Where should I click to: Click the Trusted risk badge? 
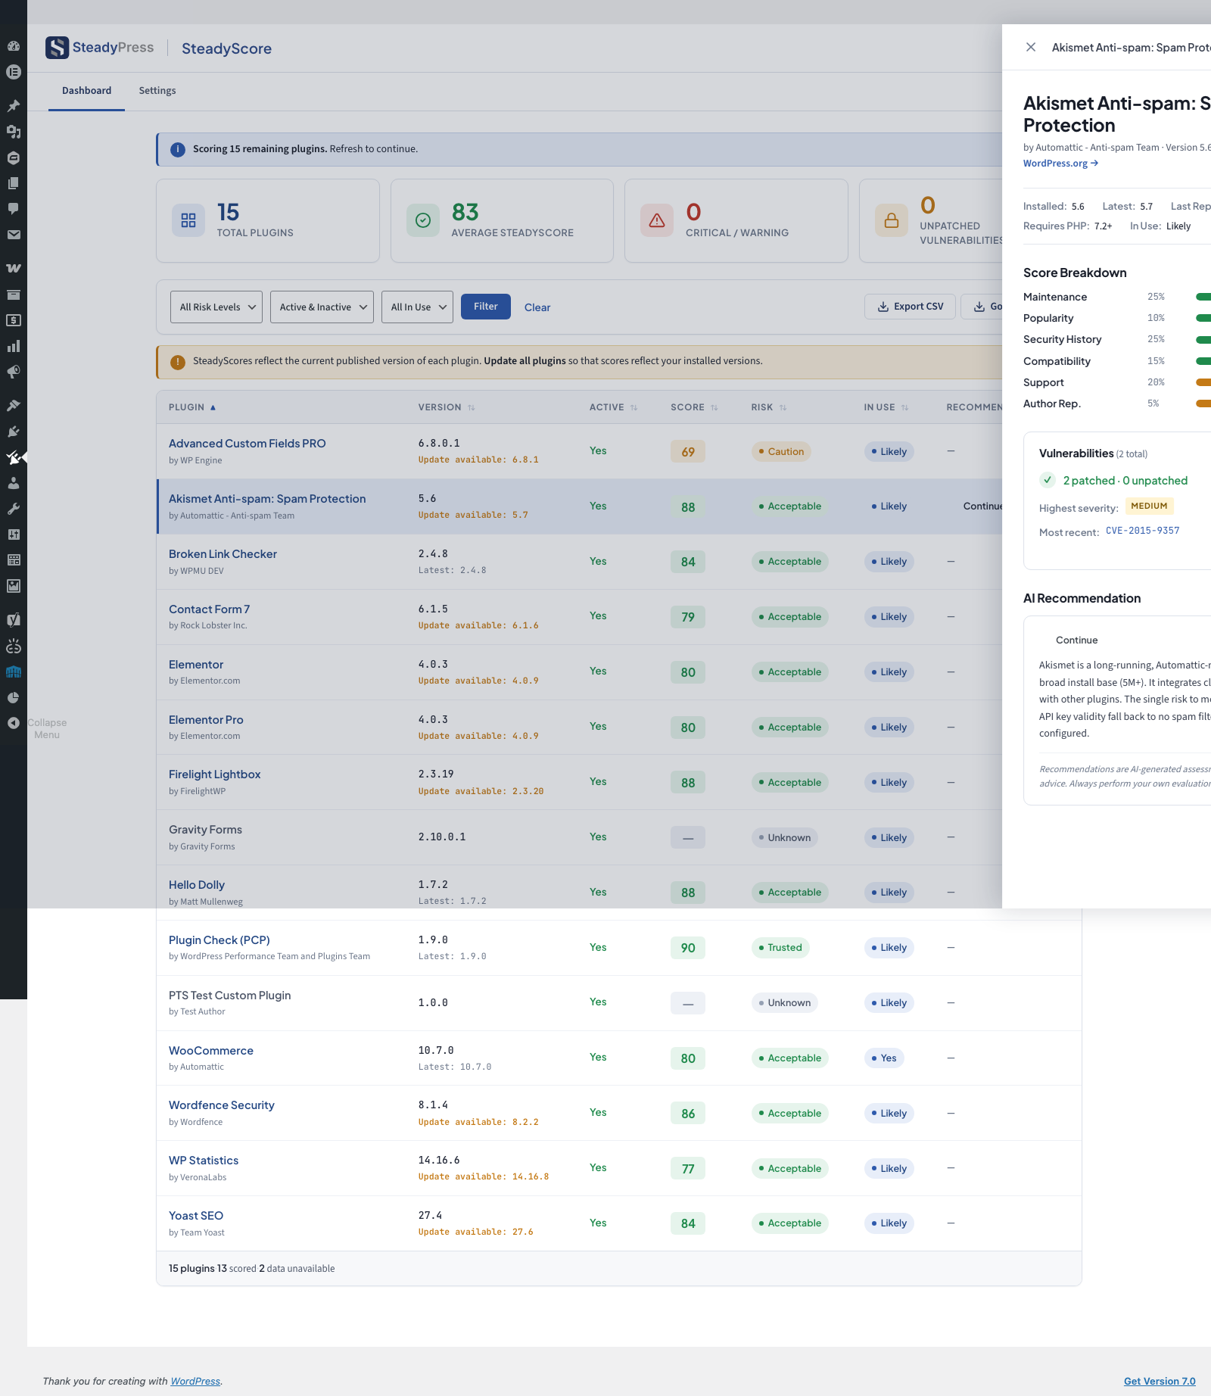780,948
